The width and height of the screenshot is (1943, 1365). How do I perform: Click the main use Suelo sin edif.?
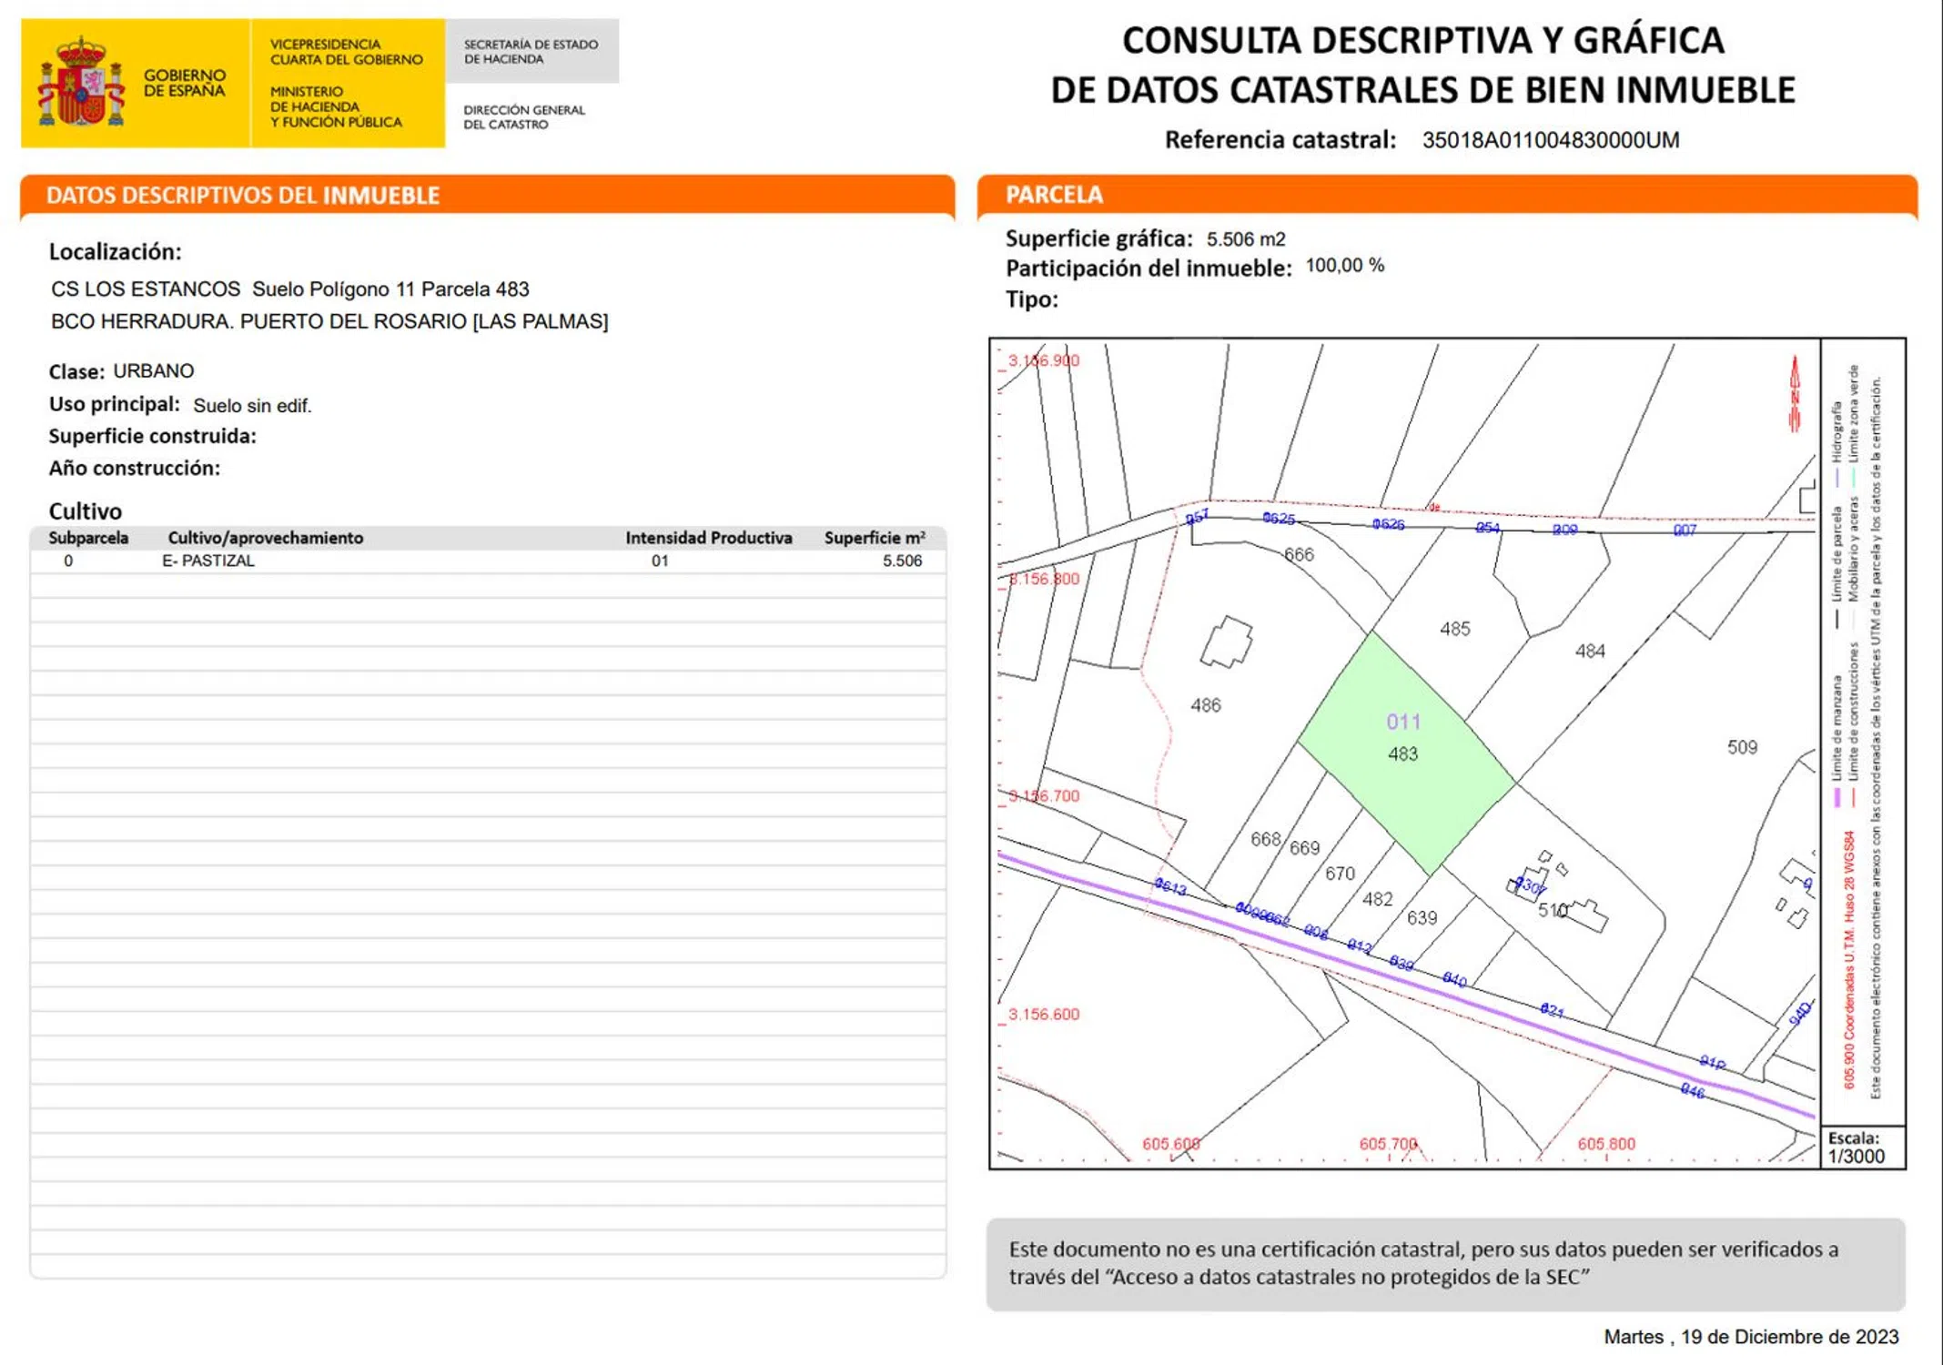click(252, 406)
